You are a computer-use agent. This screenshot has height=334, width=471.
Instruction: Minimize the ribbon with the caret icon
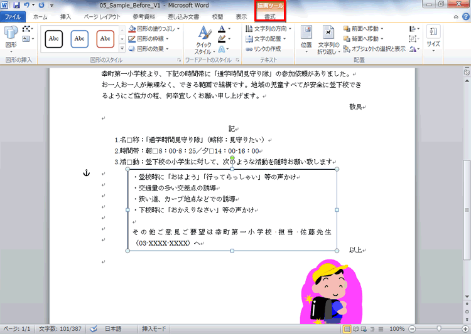click(x=456, y=17)
